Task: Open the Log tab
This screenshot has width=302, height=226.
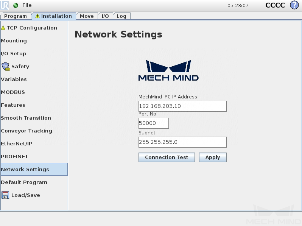Action: (x=121, y=16)
